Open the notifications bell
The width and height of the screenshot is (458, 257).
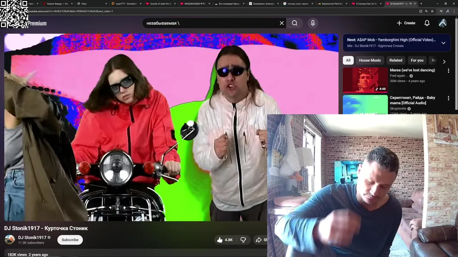point(427,23)
